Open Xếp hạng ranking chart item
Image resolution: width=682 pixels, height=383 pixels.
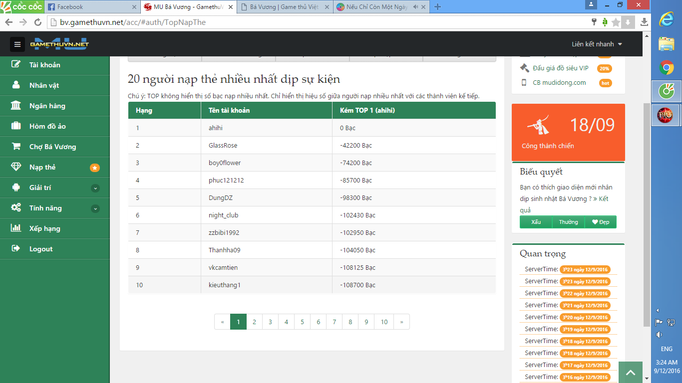coord(44,228)
